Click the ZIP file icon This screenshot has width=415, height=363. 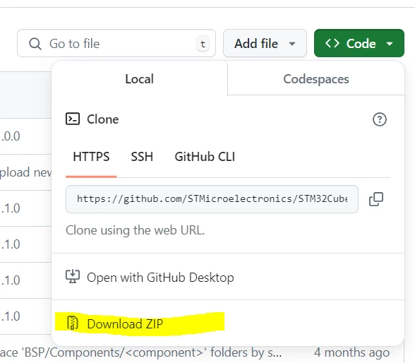click(x=73, y=323)
